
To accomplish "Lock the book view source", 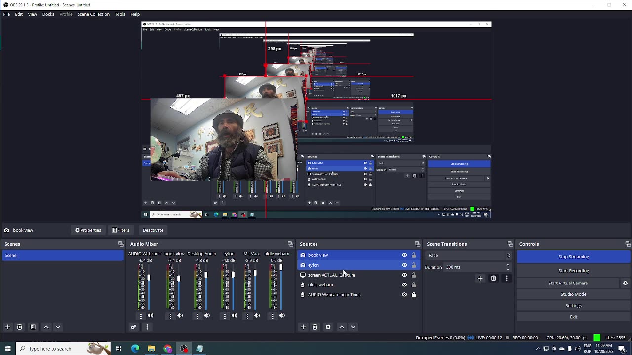I will [x=414, y=255].
